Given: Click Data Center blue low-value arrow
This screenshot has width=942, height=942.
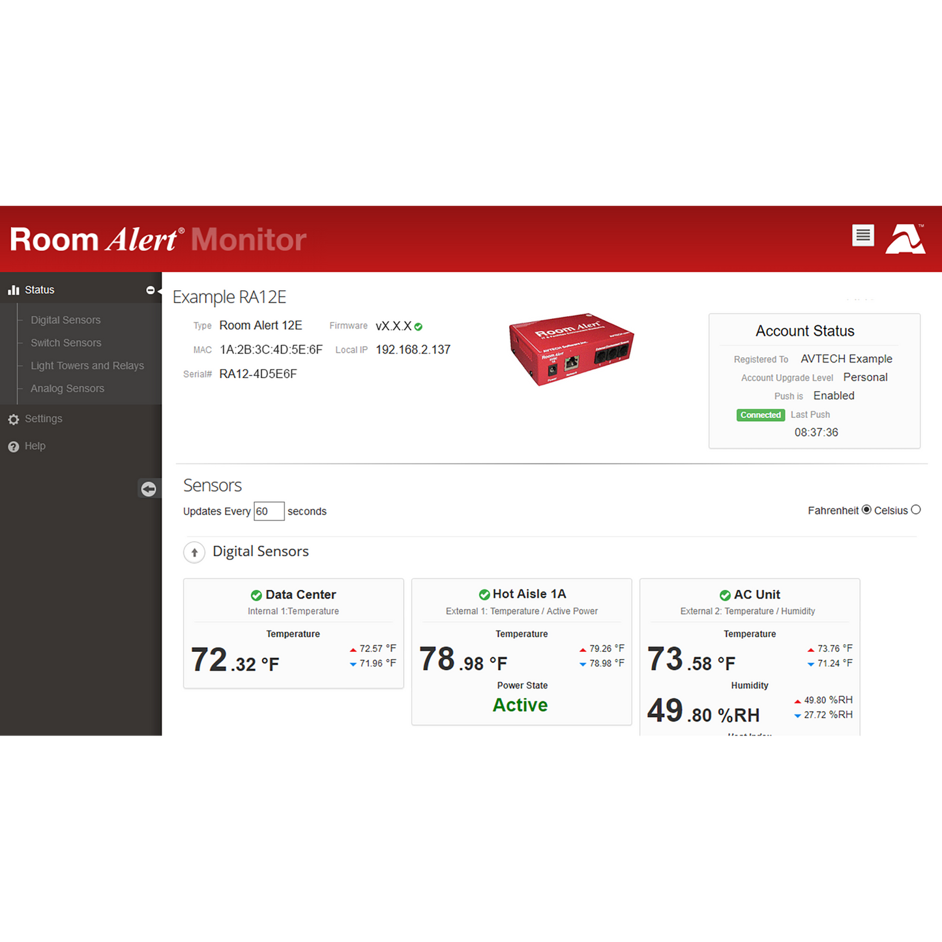Looking at the screenshot, I should coord(353,664).
